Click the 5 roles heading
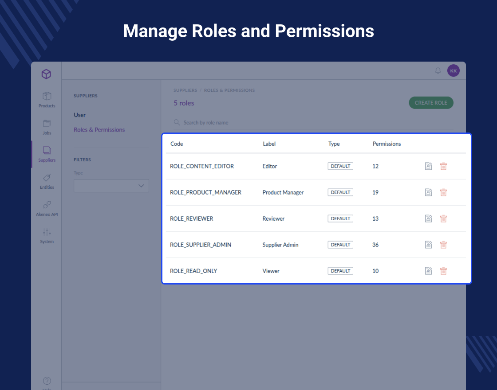Viewport: 497px width, 390px height. point(184,103)
